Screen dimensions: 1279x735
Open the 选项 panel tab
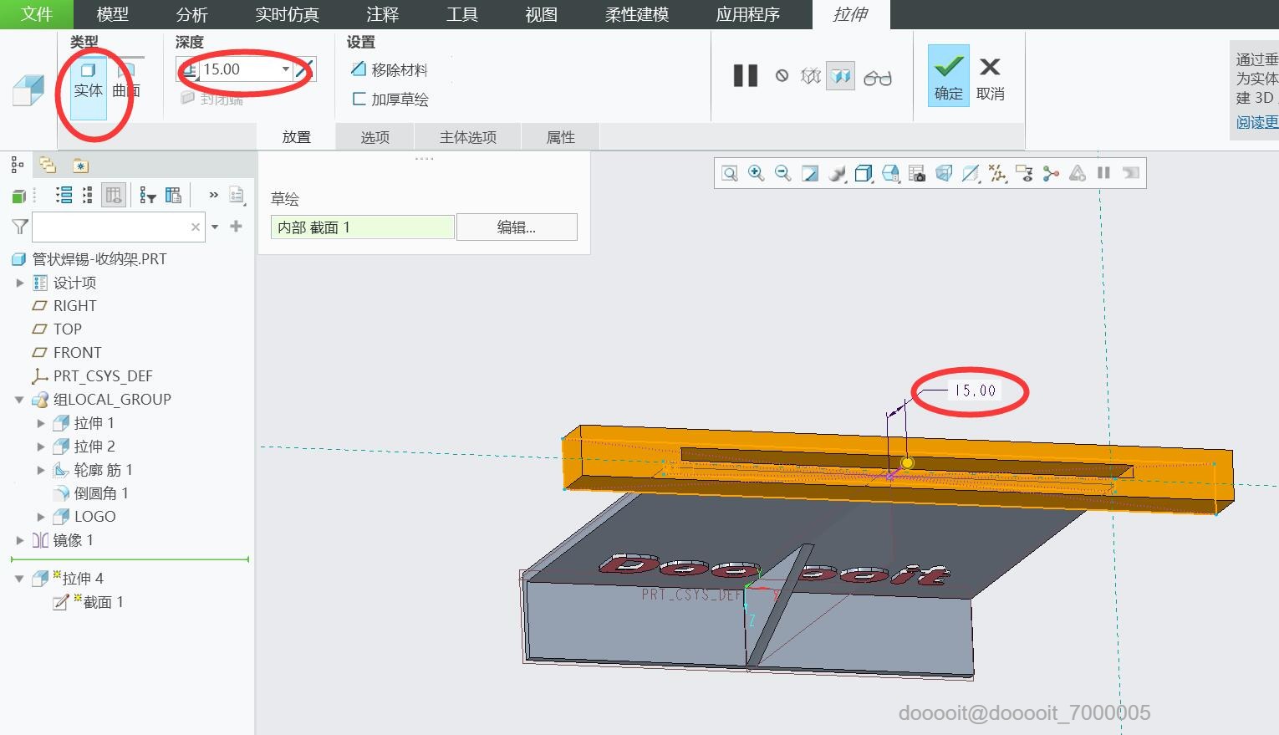click(375, 137)
